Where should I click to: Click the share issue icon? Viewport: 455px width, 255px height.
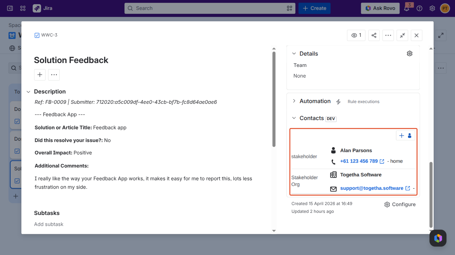point(374,35)
